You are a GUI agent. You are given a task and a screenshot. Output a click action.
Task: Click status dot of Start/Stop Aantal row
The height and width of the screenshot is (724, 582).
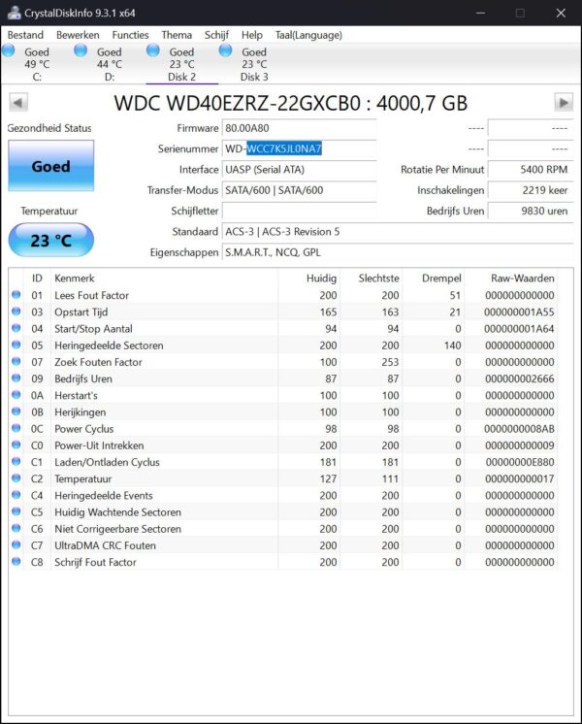(x=16, y=328)
